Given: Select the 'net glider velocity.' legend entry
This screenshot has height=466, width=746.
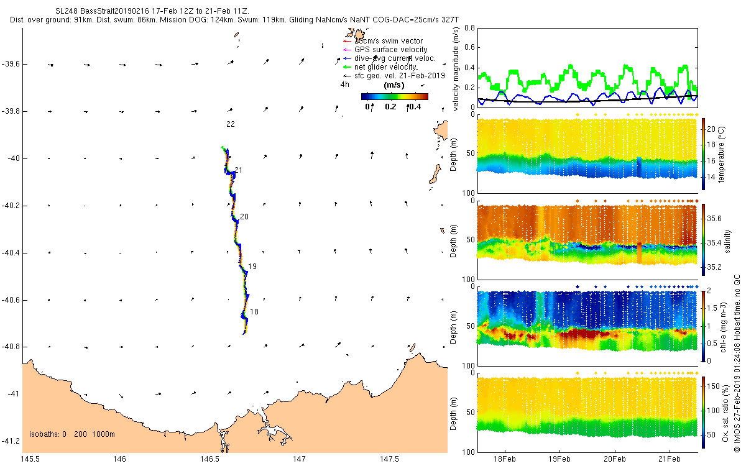Looking at the screenshot, I should click(x=381, y=66).
